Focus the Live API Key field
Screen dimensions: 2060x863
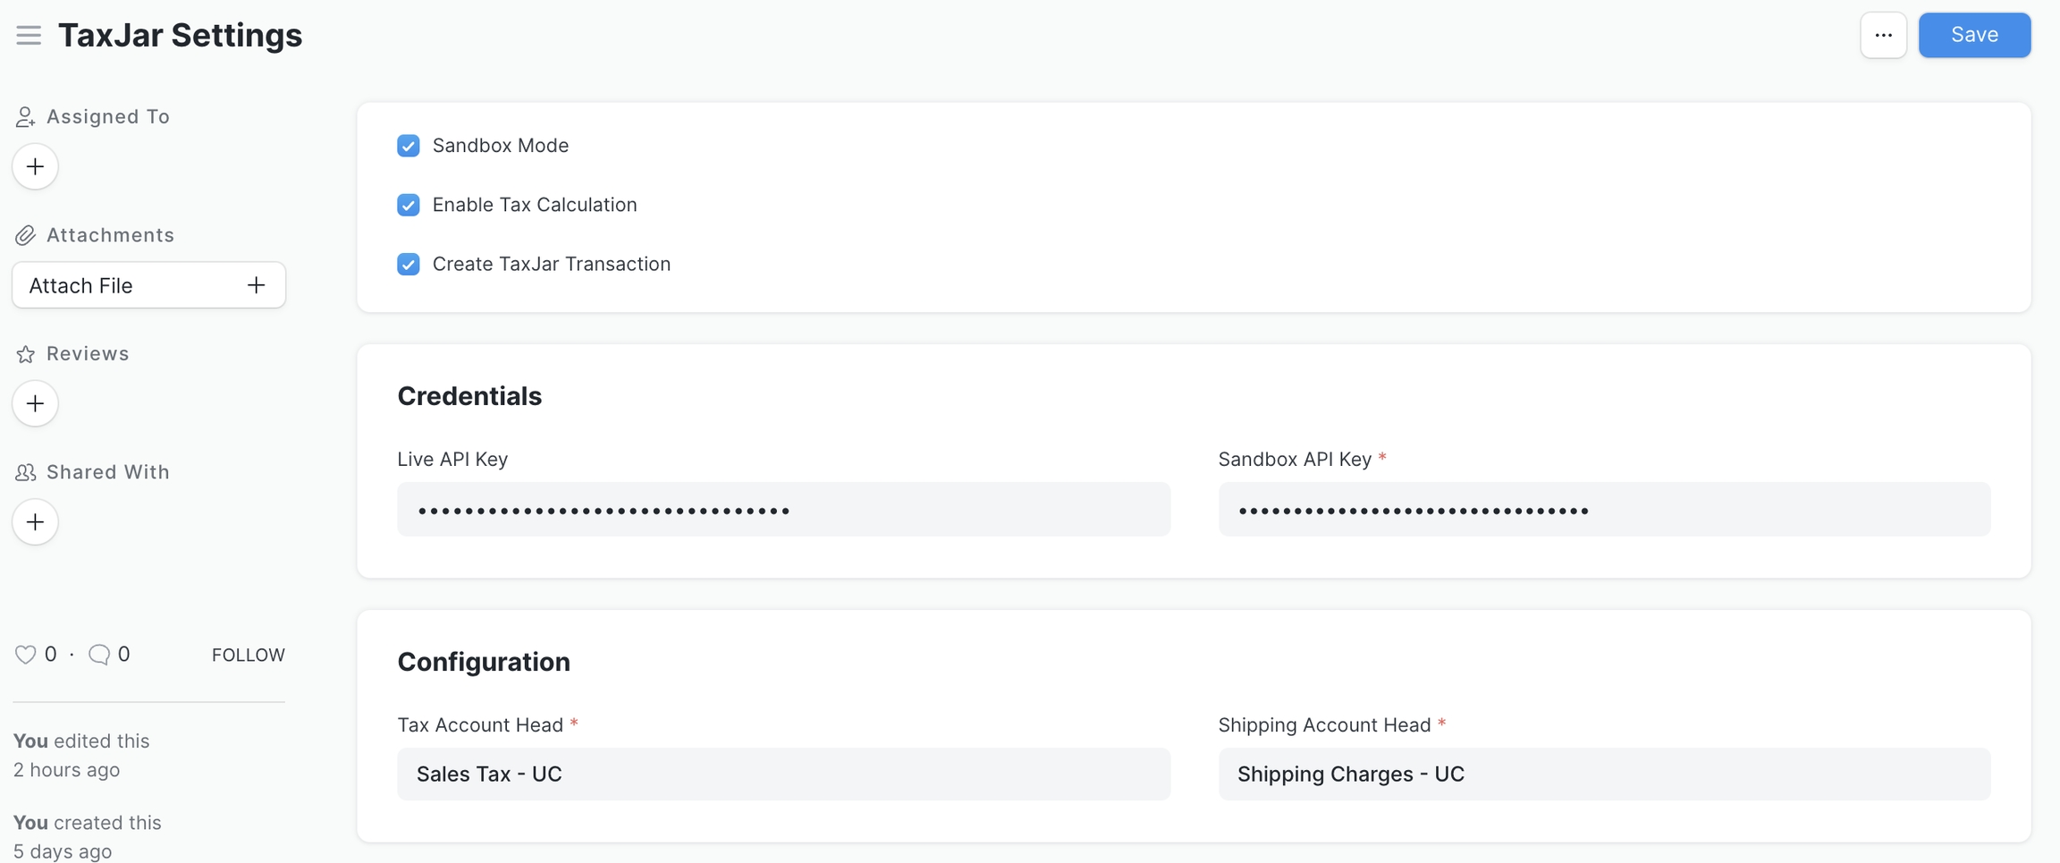tap(783, 510)
